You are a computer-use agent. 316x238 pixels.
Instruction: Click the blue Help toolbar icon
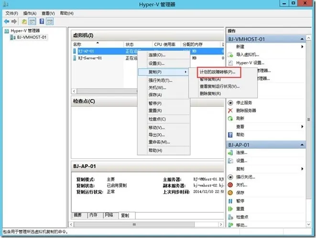tap(42, 21)
